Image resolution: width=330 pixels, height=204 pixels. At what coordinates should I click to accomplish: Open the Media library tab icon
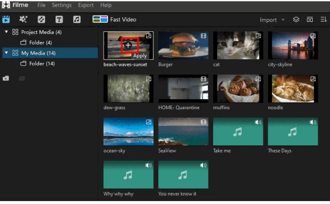6,20
